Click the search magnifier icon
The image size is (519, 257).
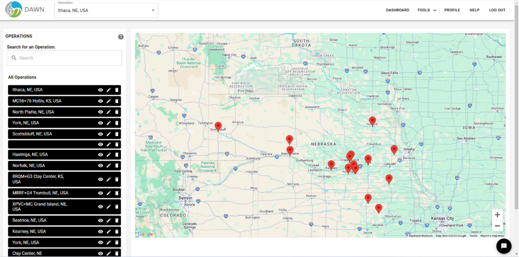(14, 58)
